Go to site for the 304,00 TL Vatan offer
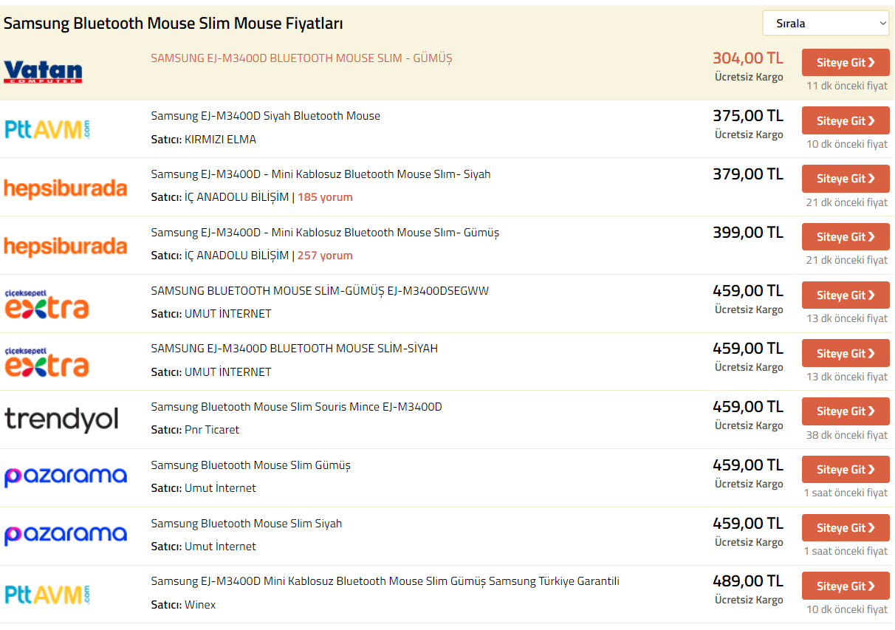The width and height of the screenshot is (895, 630). [846, 63]
